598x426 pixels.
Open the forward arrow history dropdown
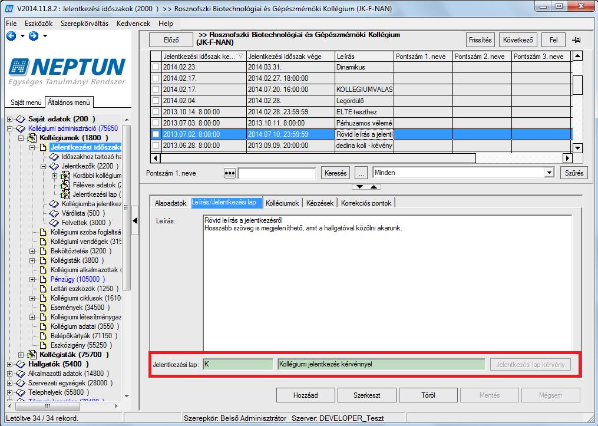pos(45,36)
